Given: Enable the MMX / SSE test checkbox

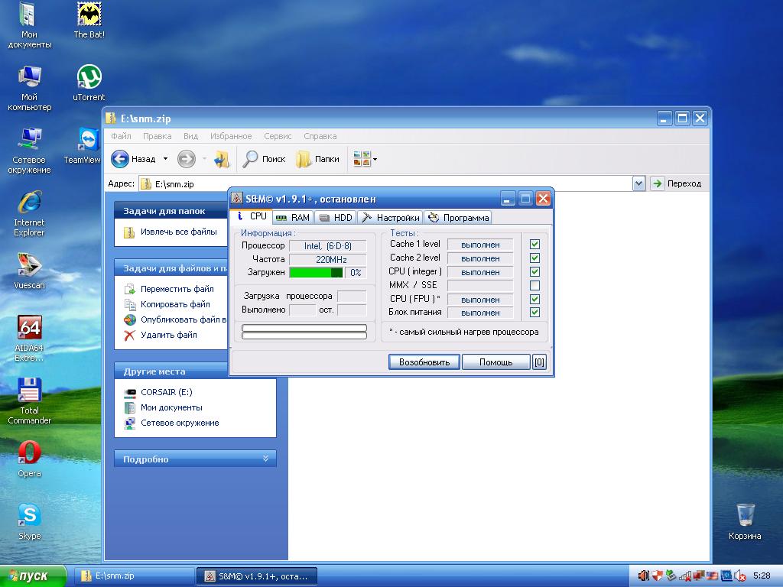Looking at the screenshot, I should click(534, 286).
